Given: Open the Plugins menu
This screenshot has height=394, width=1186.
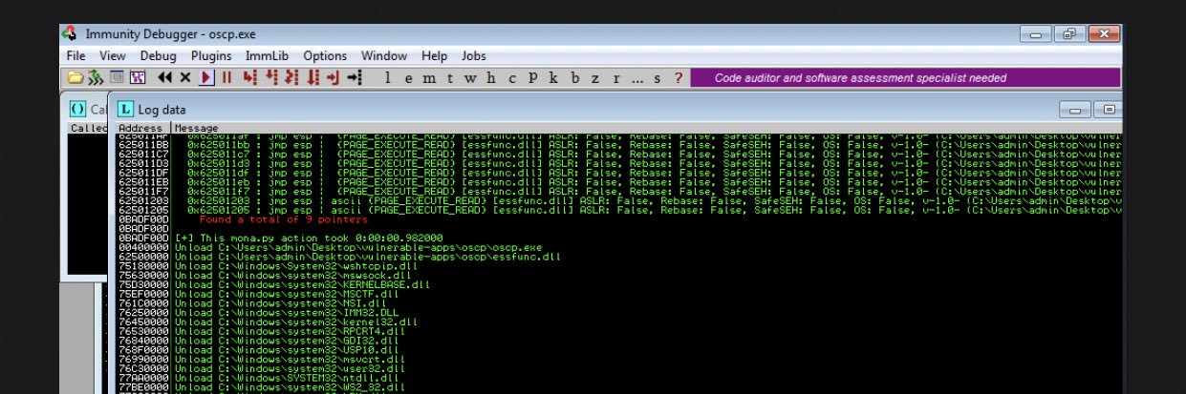Looking at the screenshot, I should click(x=211, y=56).
